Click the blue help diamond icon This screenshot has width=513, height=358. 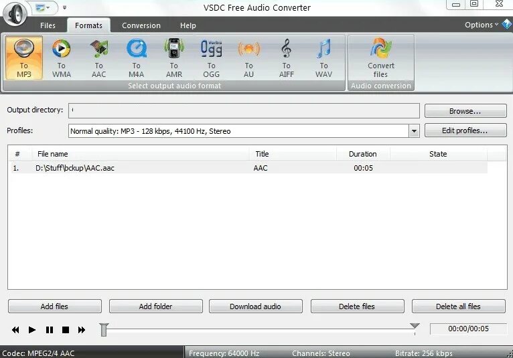pos(507,24)
